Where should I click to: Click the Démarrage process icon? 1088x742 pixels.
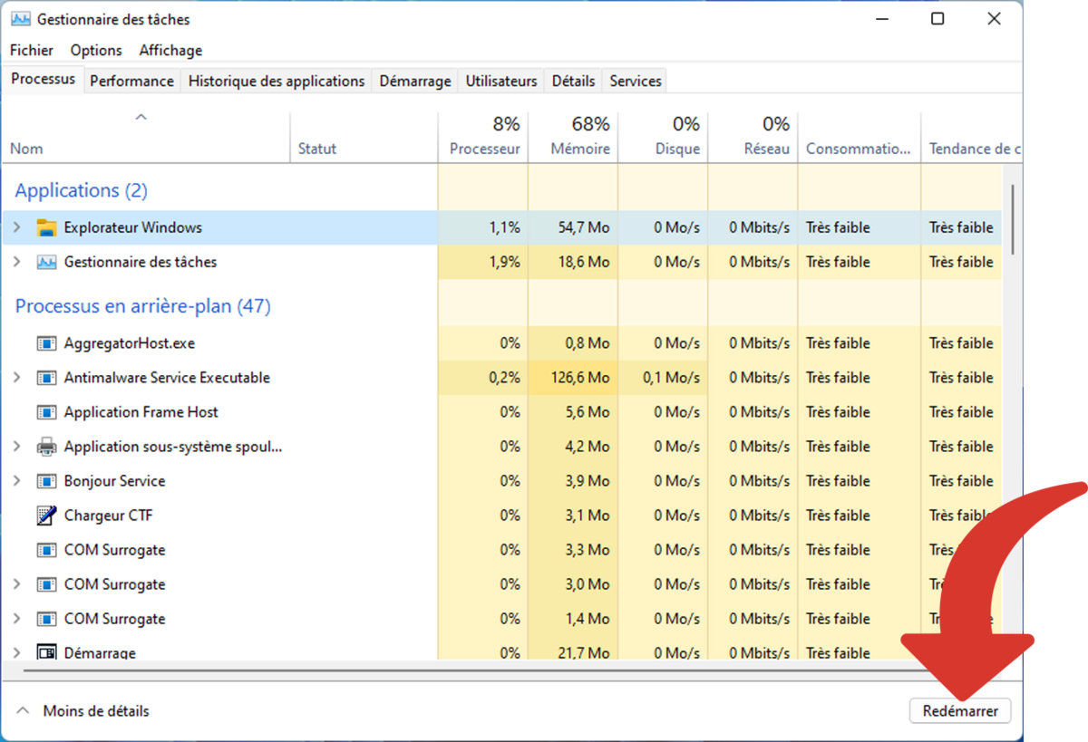pyautogui.click(x=46, y=652)
